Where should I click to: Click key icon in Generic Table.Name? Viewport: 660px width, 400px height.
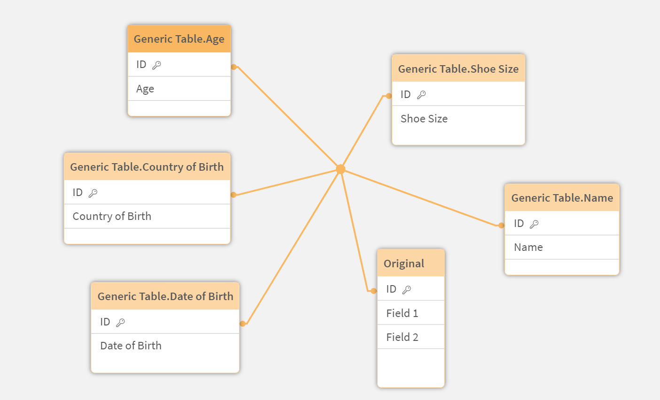click(x=534, y=224)
